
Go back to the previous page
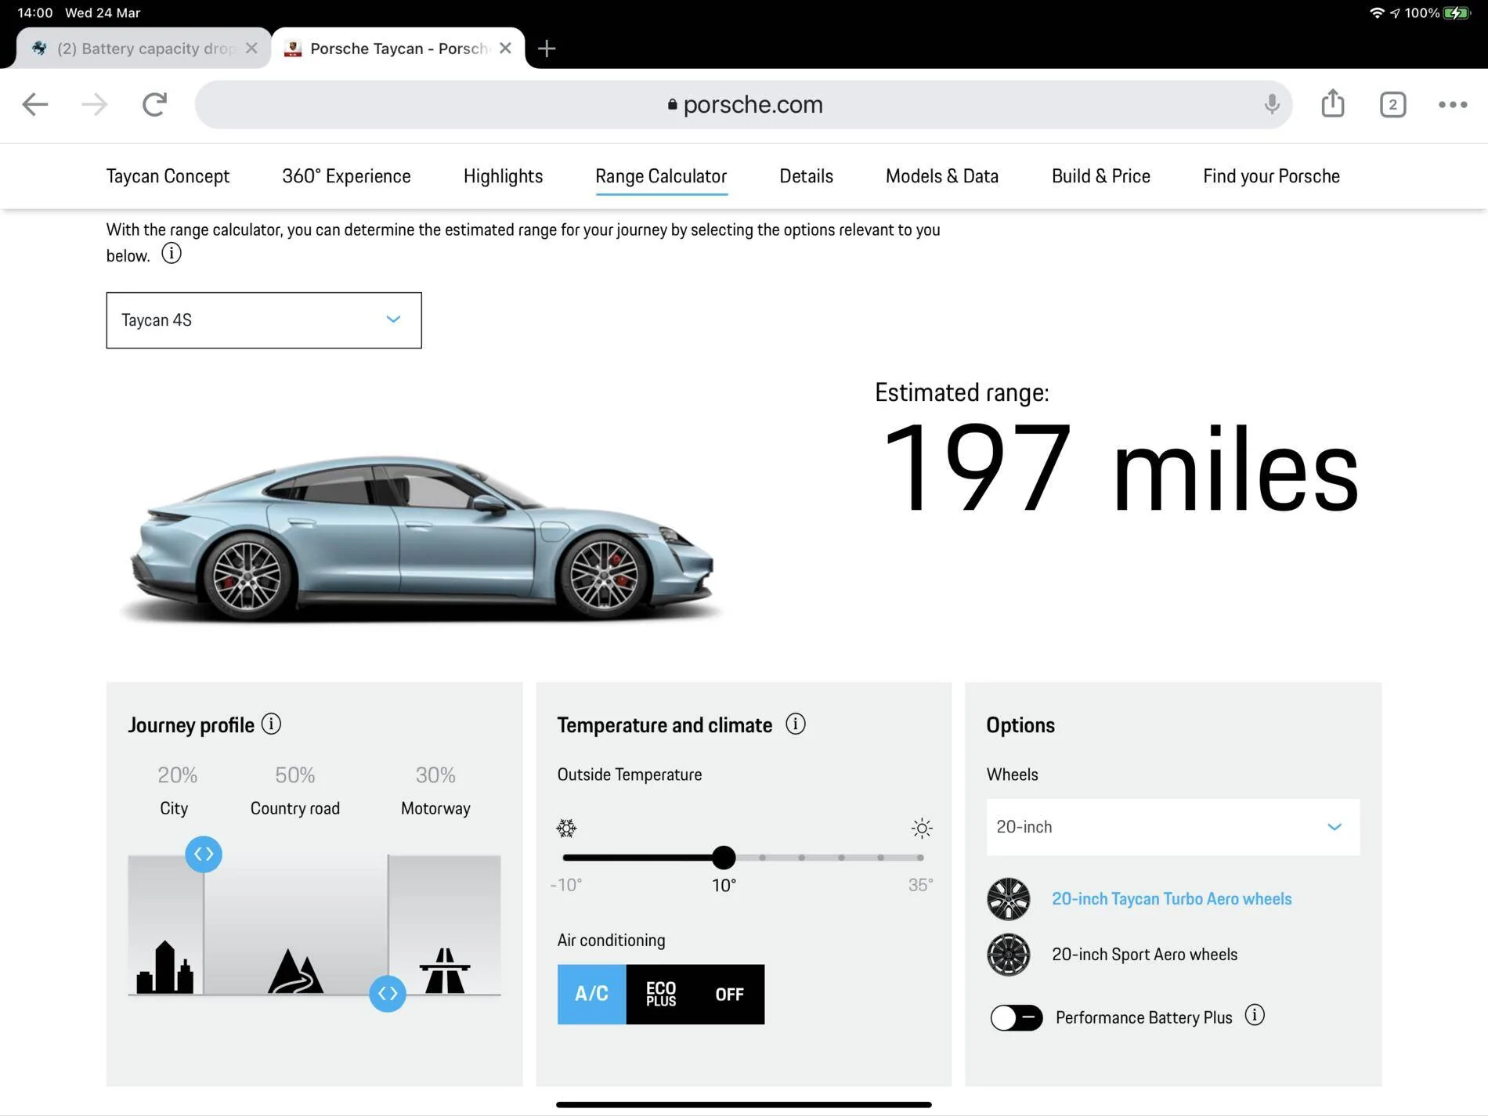pos(35,104)
